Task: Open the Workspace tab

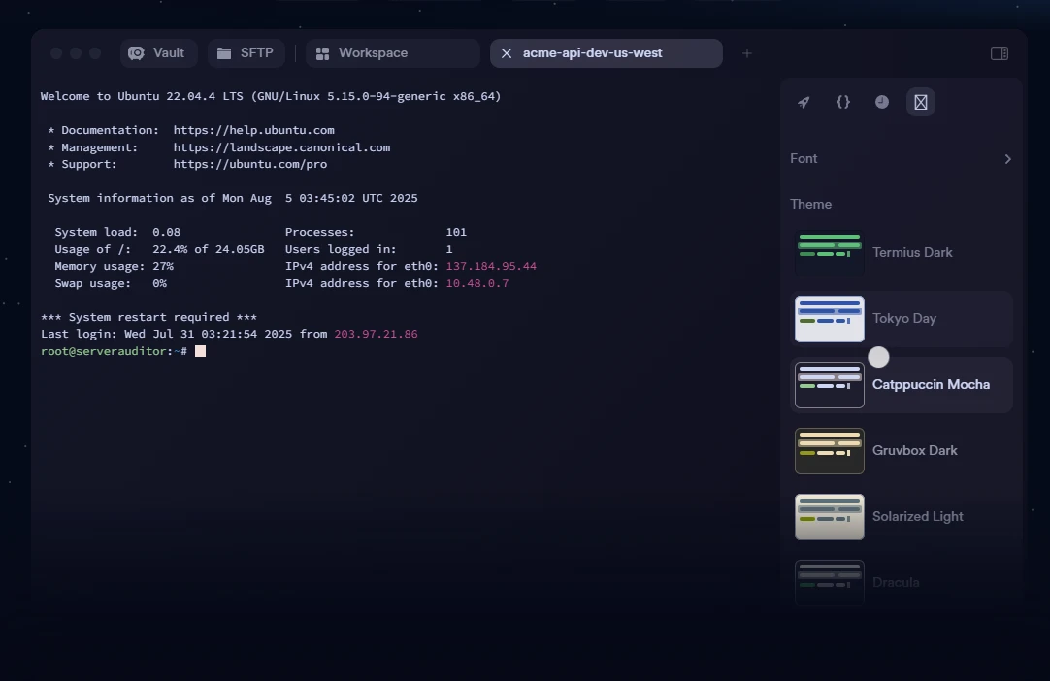Action: click(392, 53)
